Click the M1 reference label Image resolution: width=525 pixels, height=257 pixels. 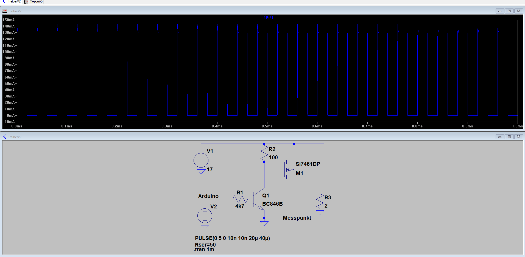[299, 173]
